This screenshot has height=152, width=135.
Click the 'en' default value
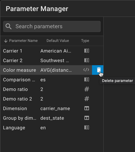43,128
